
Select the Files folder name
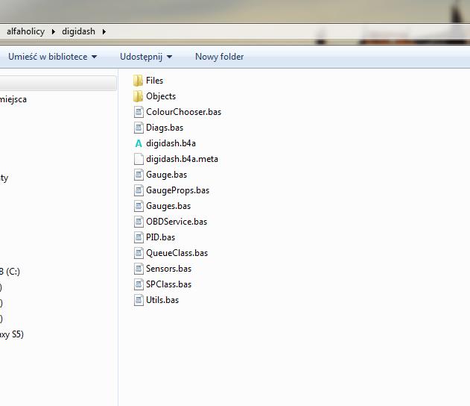(x=154, y=81)
